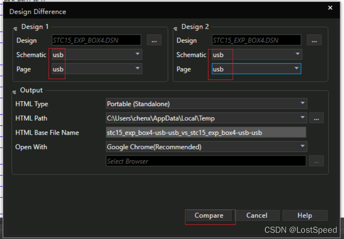This screenshot has width=344, height=239.
Task: Open the Design 1 Page dropdown
Action: (x=138, y=68)
